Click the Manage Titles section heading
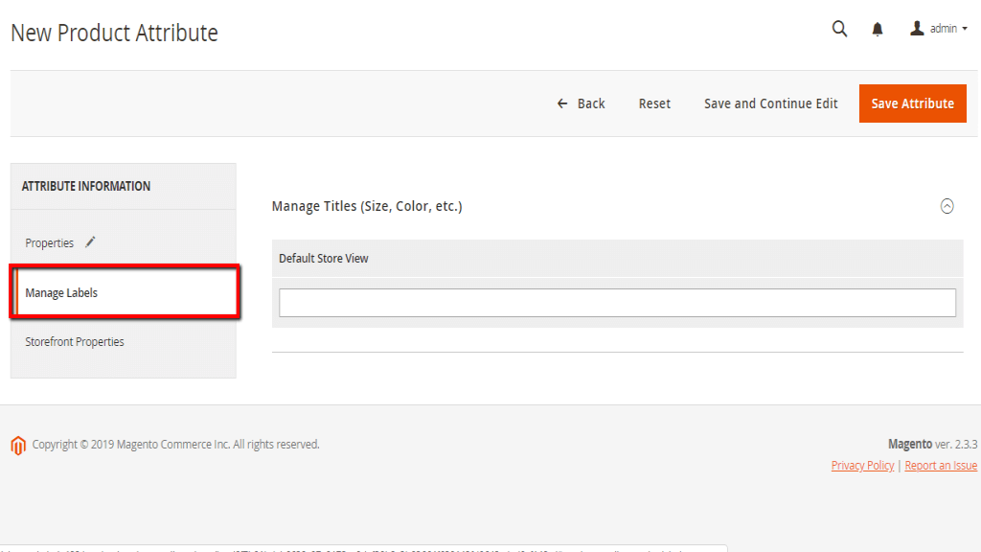981x552 pixels. (367, 206)
